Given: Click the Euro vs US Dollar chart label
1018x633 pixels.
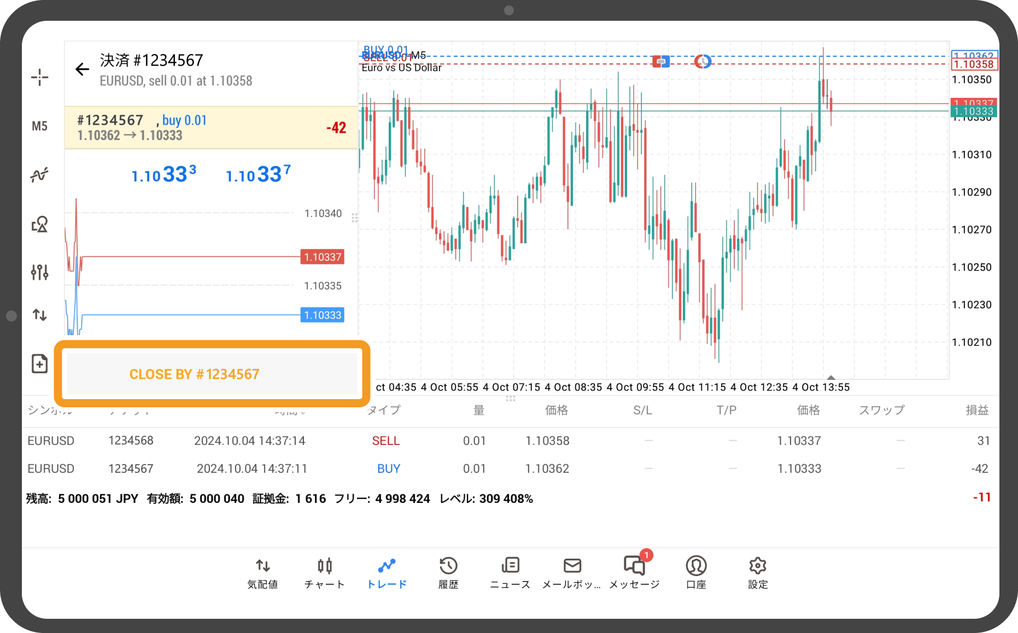Looking at the screenshot, I should point(401,68).
